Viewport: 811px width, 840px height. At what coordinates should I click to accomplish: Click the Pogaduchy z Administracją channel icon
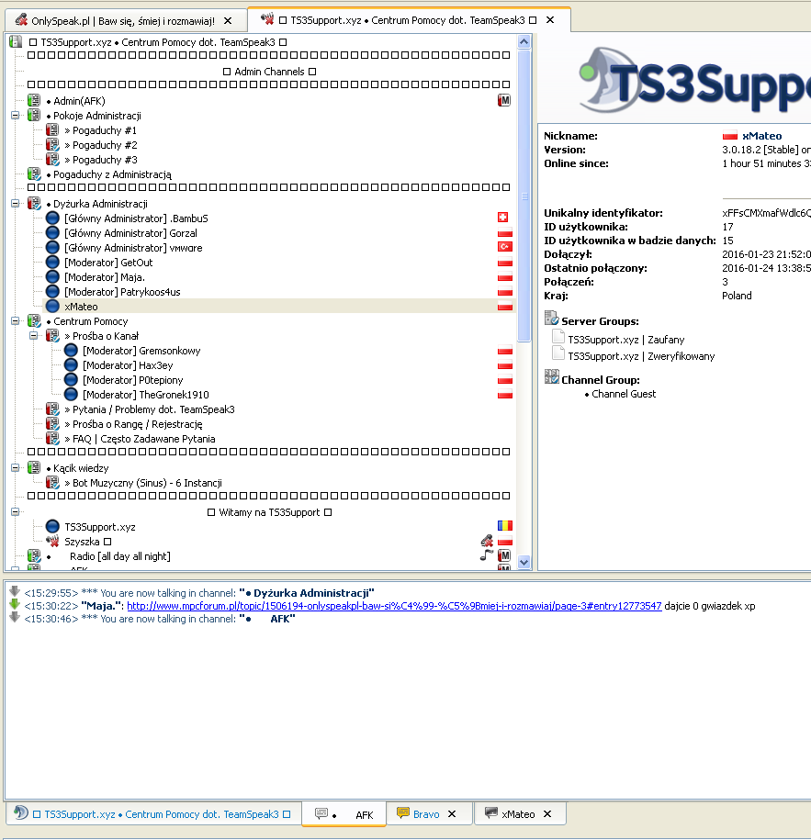coord(34,174)
